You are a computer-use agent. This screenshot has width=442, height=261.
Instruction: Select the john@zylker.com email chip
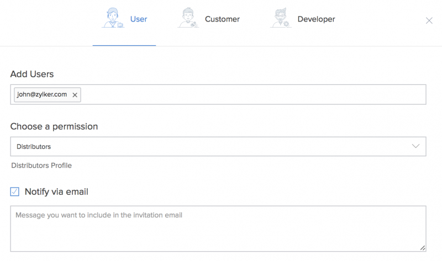(x=42, y=95)
